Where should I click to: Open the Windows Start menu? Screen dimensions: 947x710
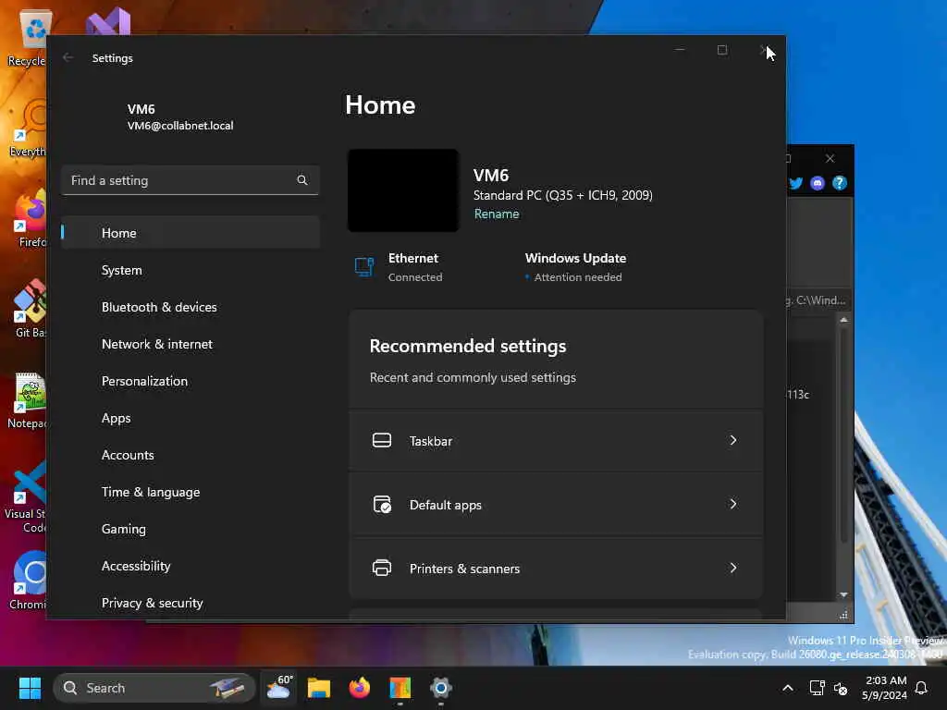pos(30,688)
